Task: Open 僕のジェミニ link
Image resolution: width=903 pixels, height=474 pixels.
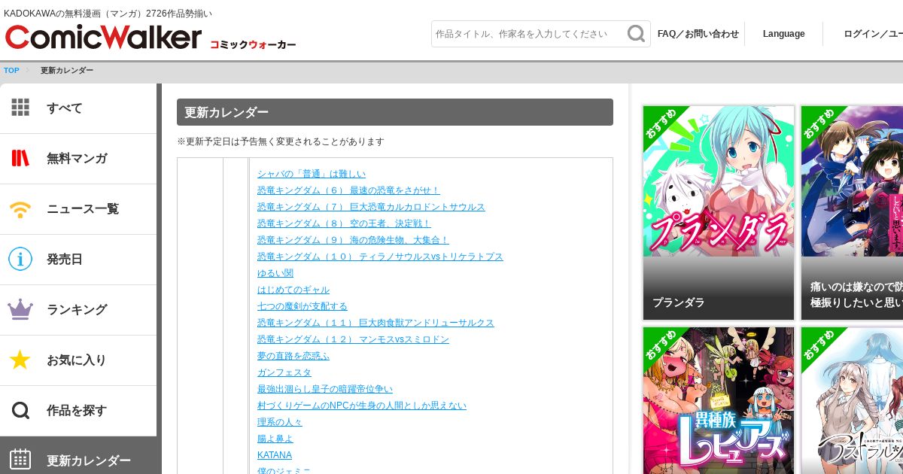Action: click(284, 469)
